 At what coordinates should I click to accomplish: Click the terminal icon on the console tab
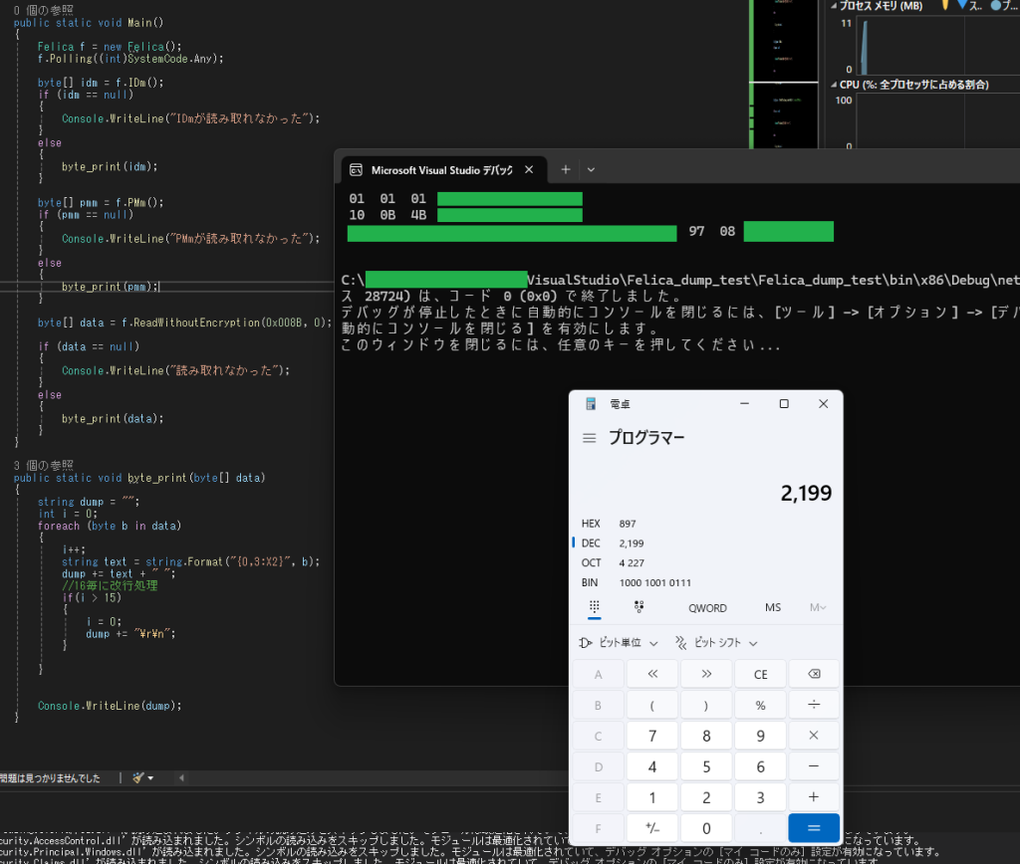tap(356, 170)
